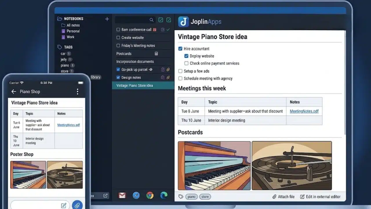Open the MeetingNotes.pdf link in the table

point(304,111)
